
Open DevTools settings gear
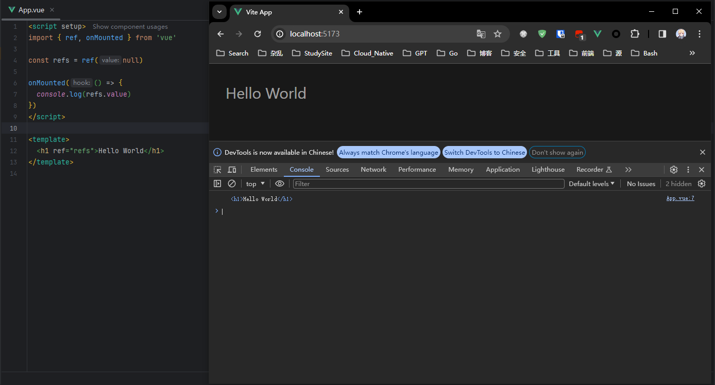(x=674, y=170)
